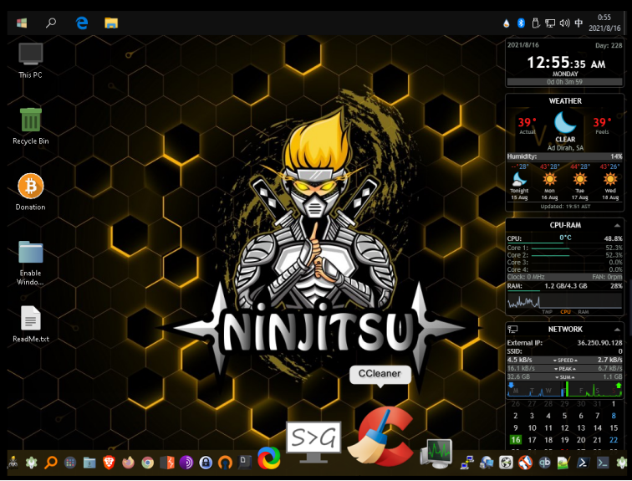Viewport: 632px width, 481px height.
Task: Click External IP value 36.250.90.128
Action: click(599, 343)
